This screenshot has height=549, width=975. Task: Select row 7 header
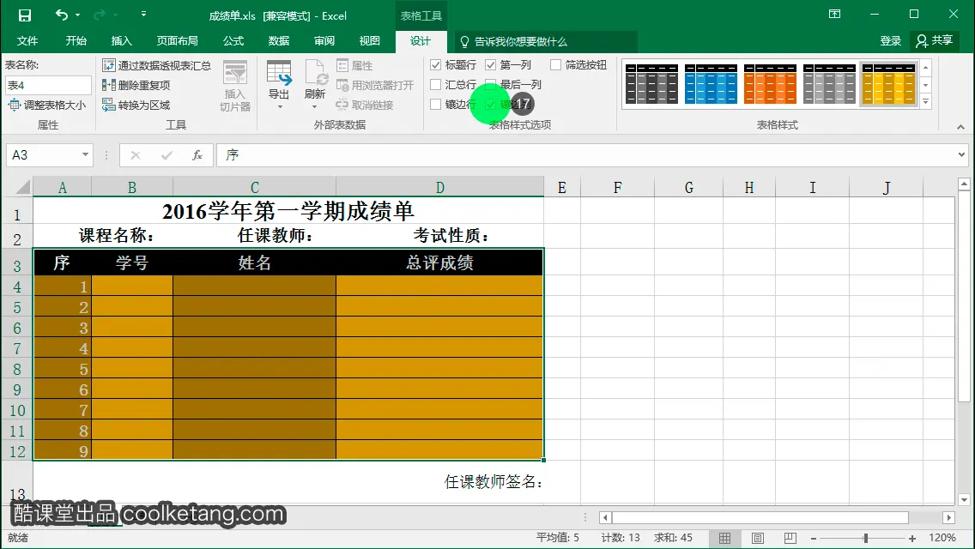coord(17,349)
